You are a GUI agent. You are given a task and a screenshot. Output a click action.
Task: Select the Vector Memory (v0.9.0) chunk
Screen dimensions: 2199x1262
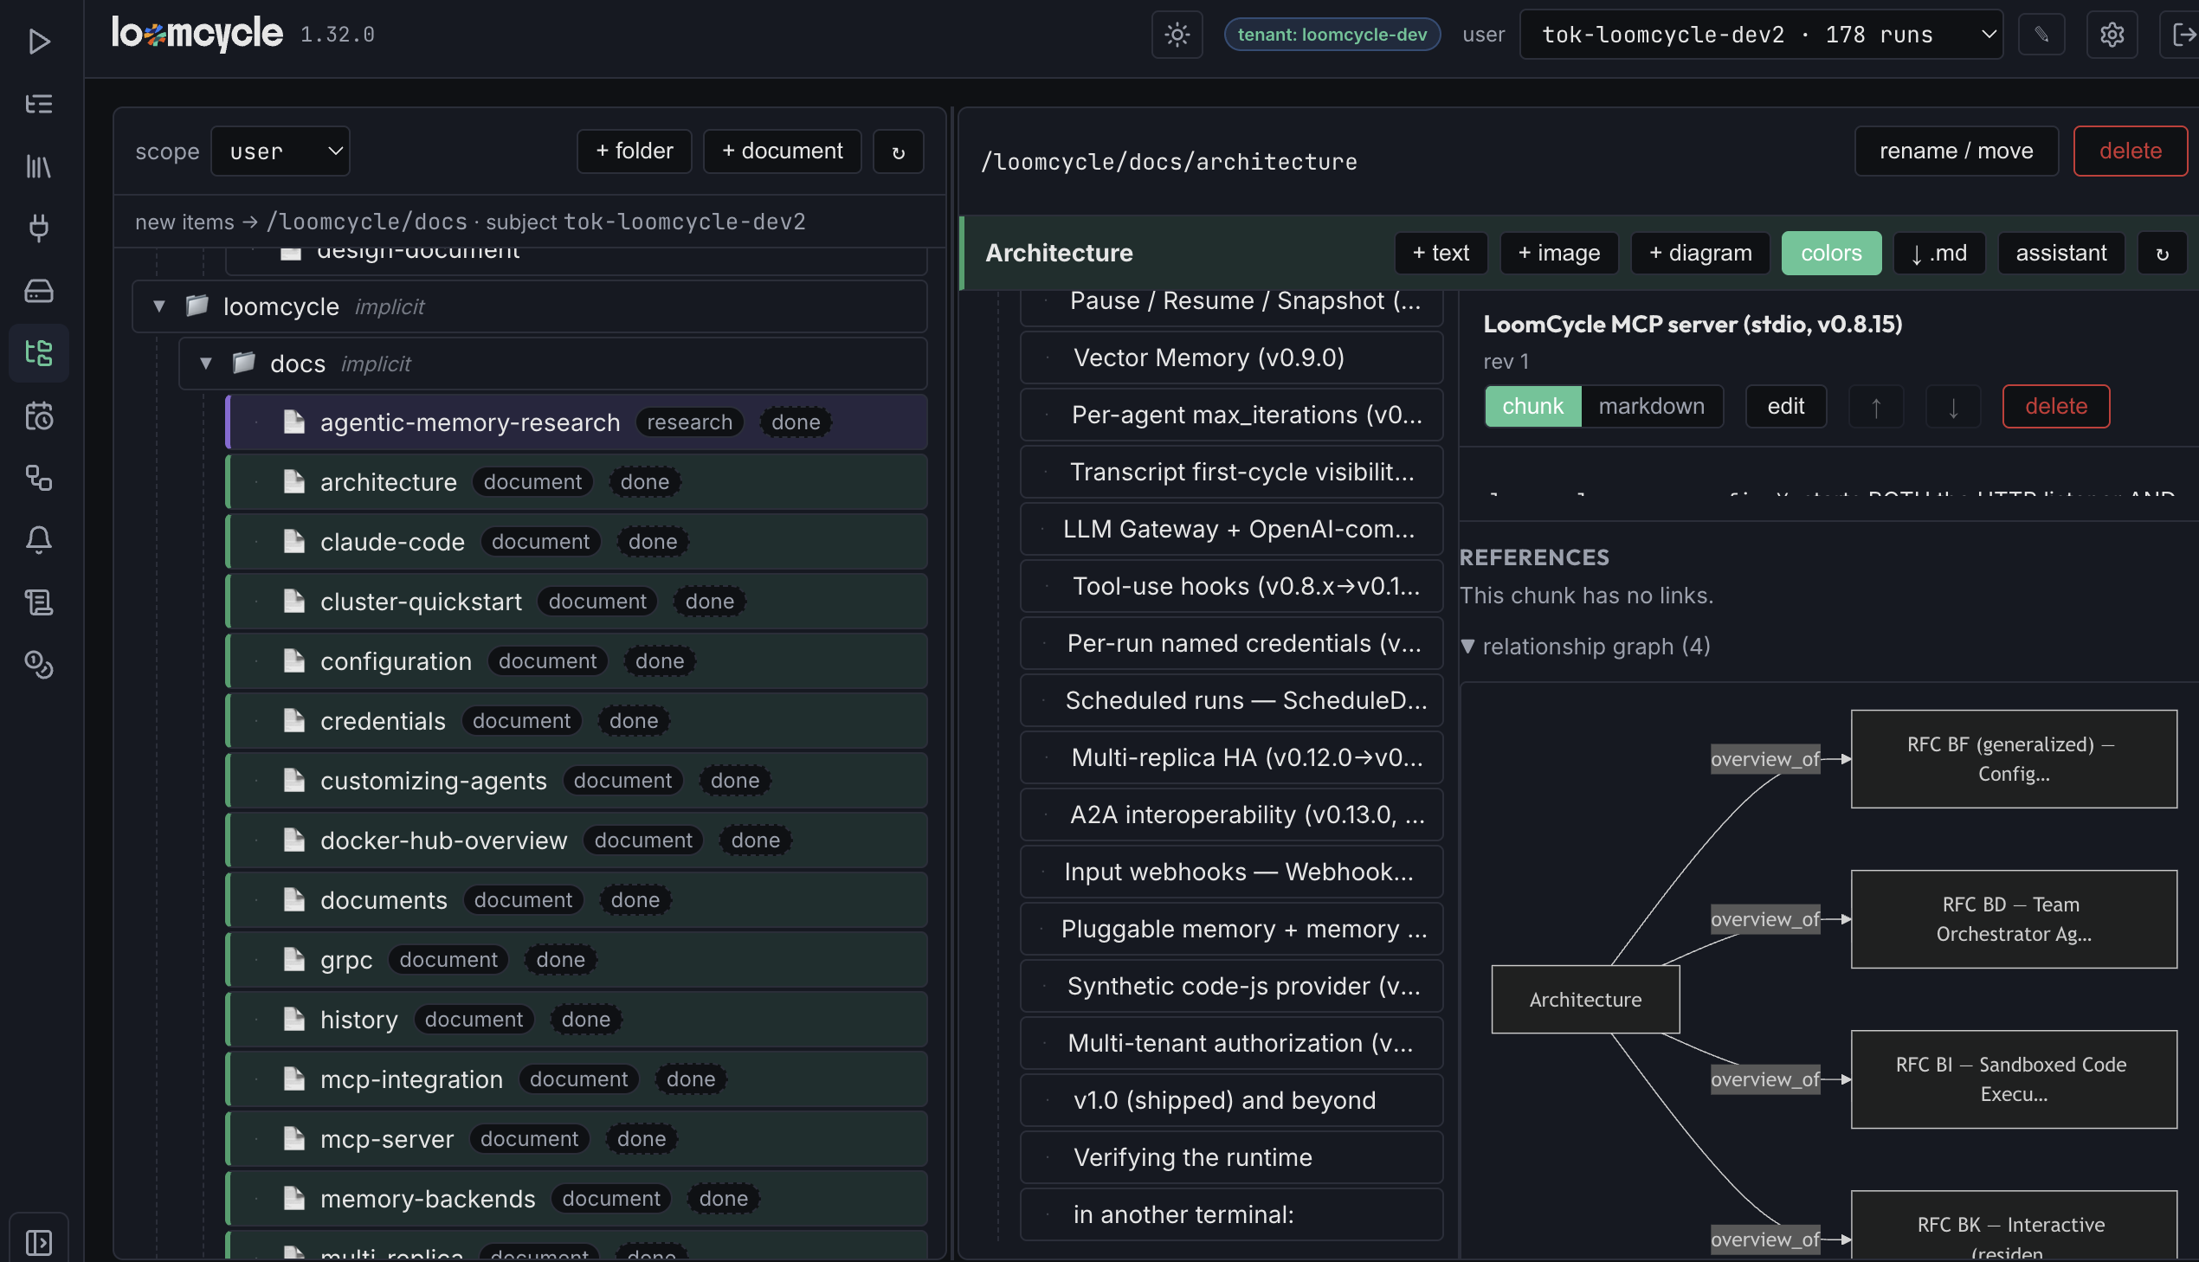tap(1232, 358)
